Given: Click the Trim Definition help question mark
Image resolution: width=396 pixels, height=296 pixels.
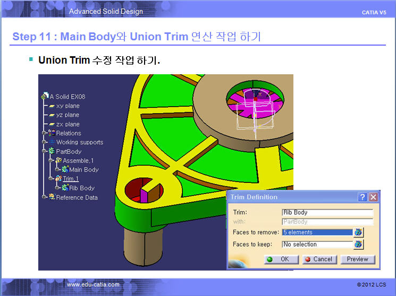Looking at the screenshot, I should tap(363, 197).
